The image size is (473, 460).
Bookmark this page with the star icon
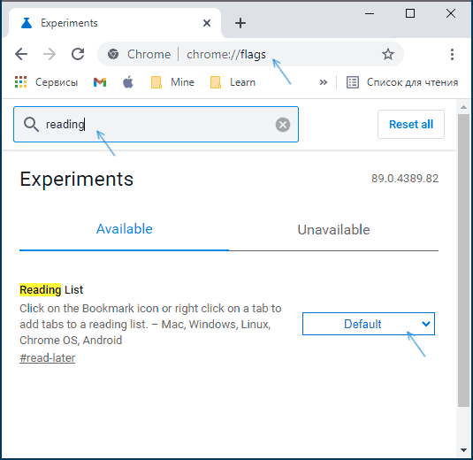coord(387,54)
